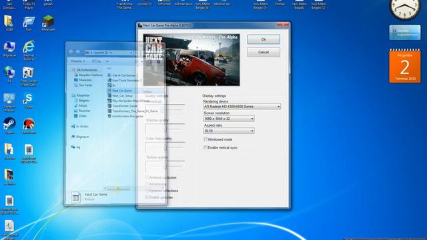This screenshot has width=427, height=240.
Task: Select Bilgisayar in the Explorer sidebar
Action: click(80, 137)
